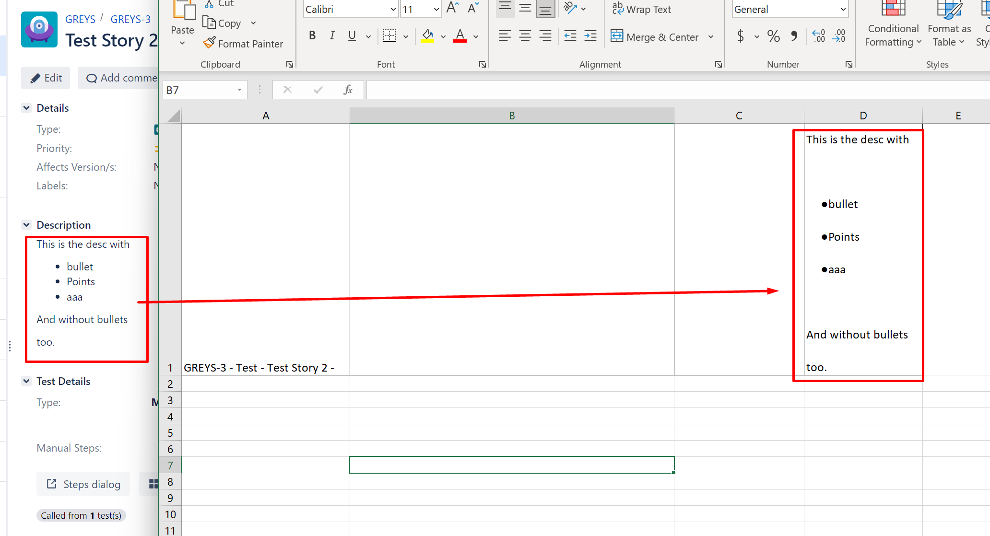Click the Edit button in Jira panel
The height and width of the screenshot is (536, 990).
[x=46, y=78]
